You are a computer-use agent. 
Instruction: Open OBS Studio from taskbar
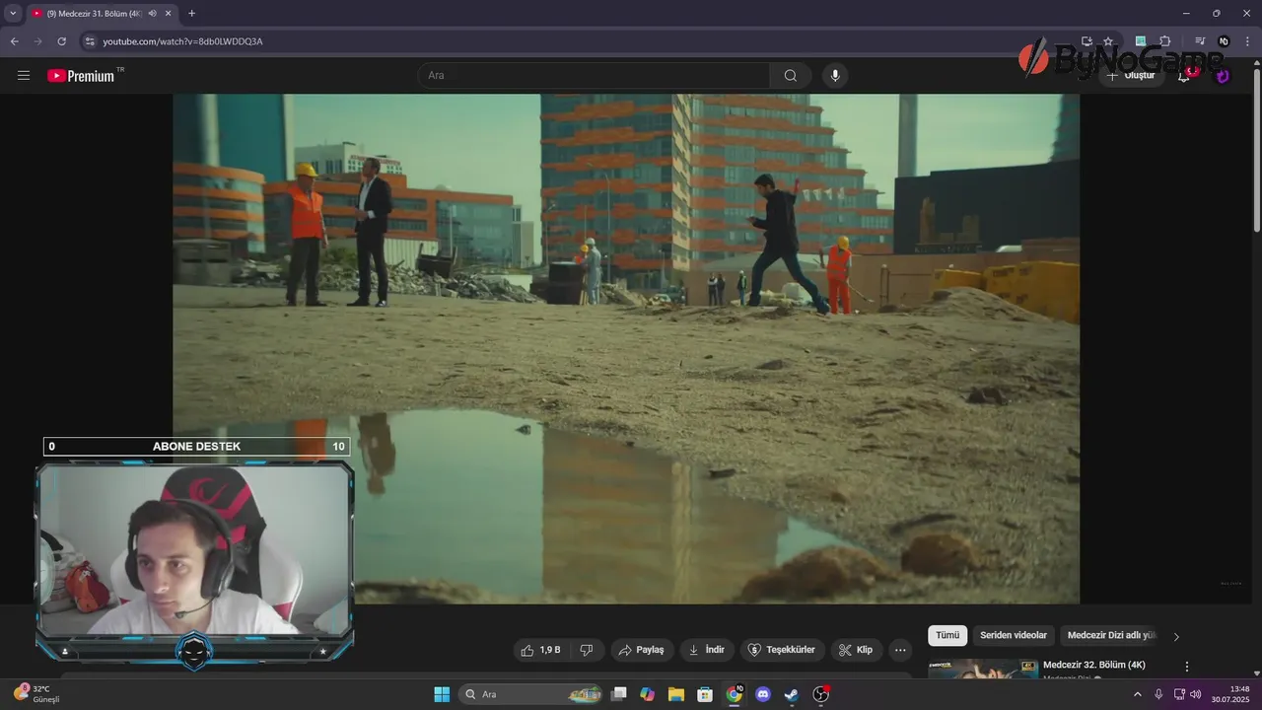click(x=820, y=694)
